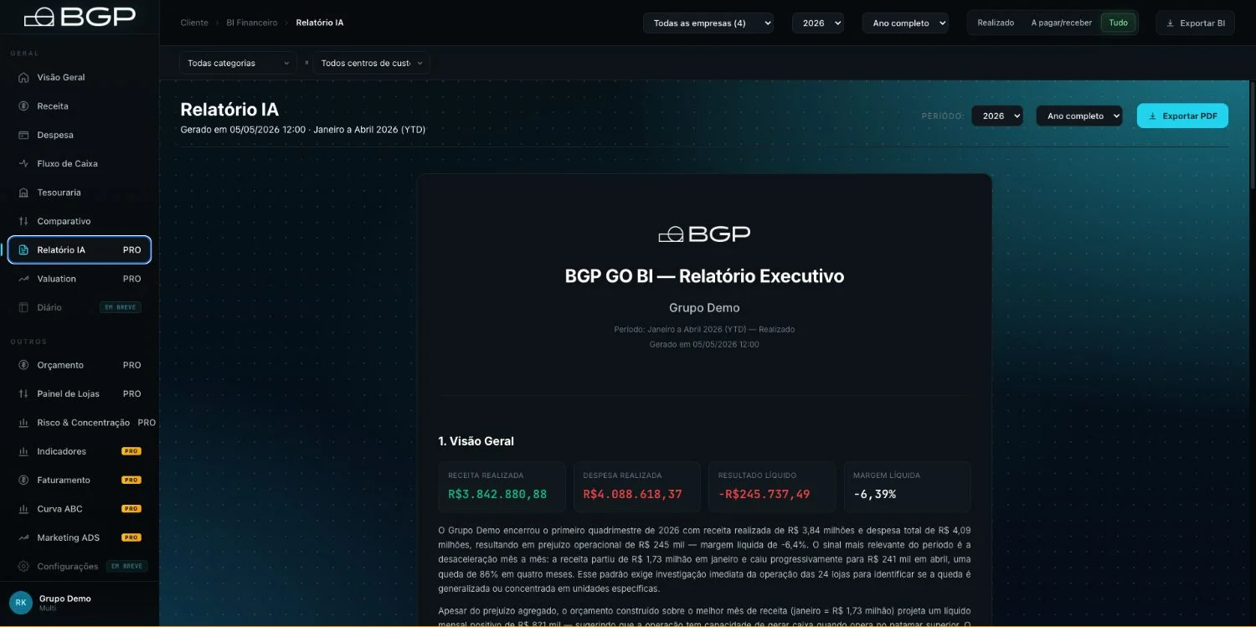Select the Fluxo de Caixa pulse icon
The width and height of the screenshot is (1256, 627).
[23, 163]
